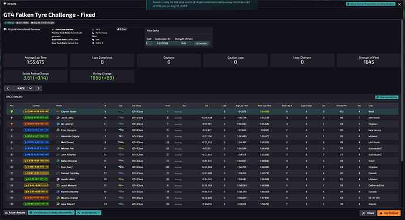The width and height of the screenshot is (405, 220).
Task: Click the car icon in the California Club row
Action: pyautogui.click(x=121, y=185)
